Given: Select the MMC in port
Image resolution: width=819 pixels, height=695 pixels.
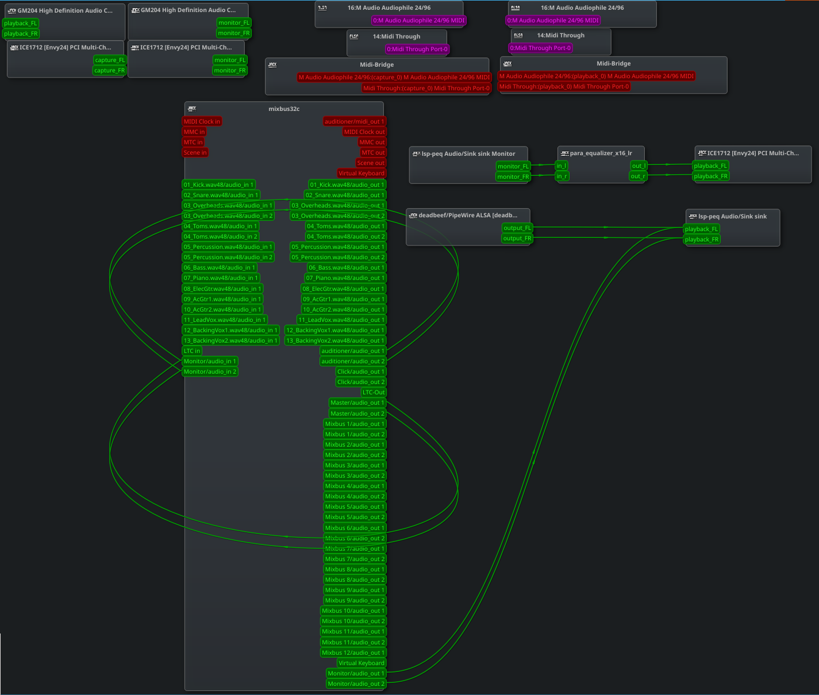Looking at the screenshot, I should pos(194,132).
